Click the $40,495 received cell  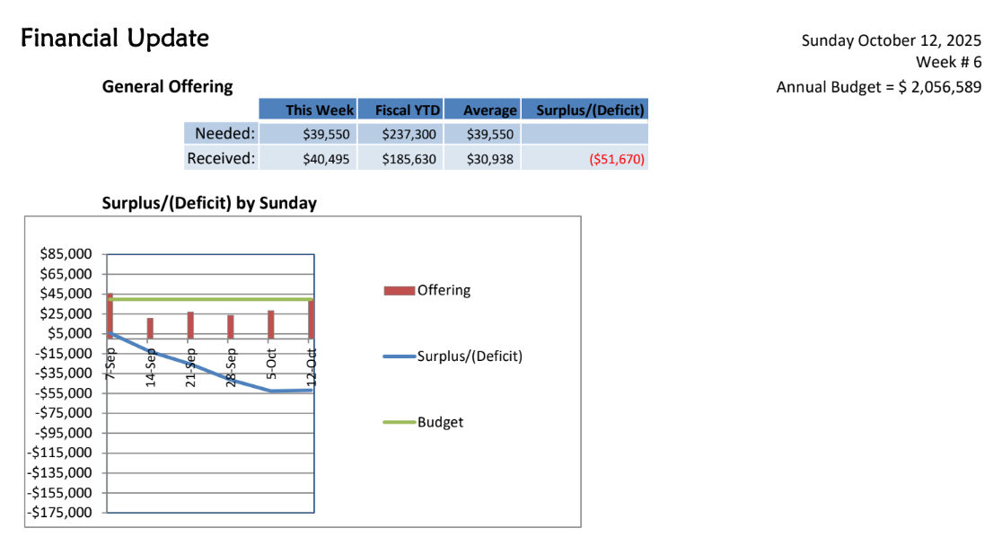(328, 160)
